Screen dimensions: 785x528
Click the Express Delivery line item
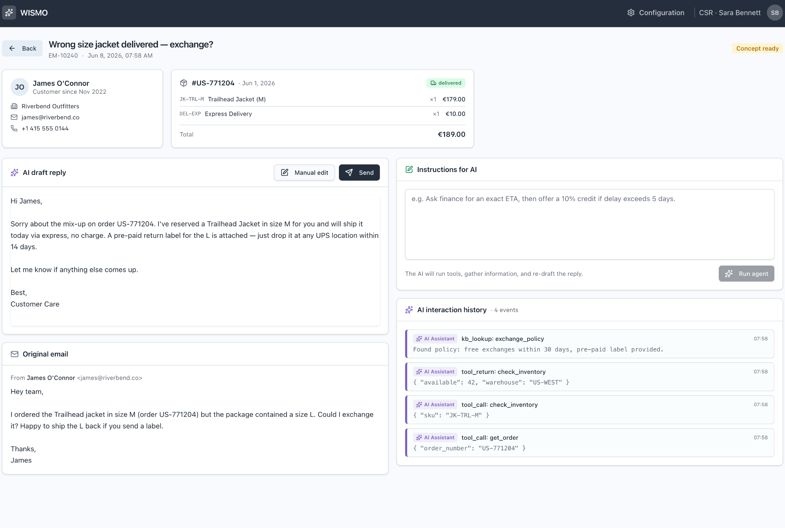[x=323, y=114]
